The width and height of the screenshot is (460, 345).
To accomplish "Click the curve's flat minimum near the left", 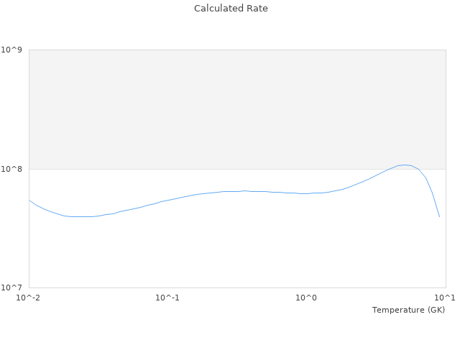I will tap(80, 216).
